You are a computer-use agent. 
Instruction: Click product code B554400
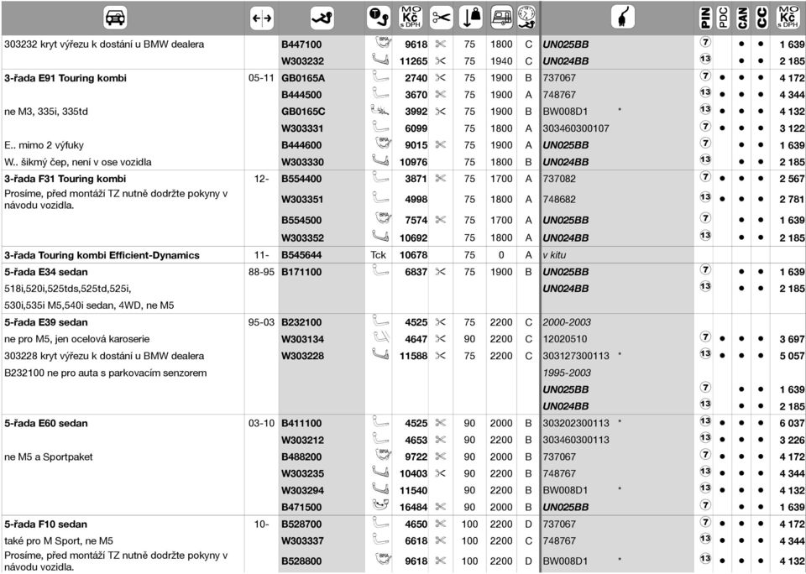click(x=301, y=179)
